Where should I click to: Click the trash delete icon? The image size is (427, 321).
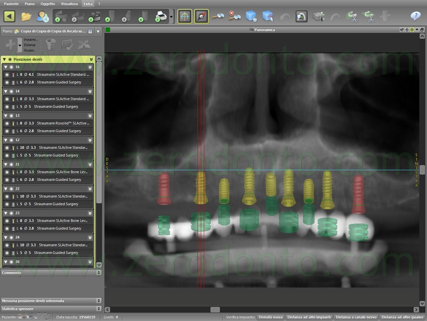click(x=51, y=44)
